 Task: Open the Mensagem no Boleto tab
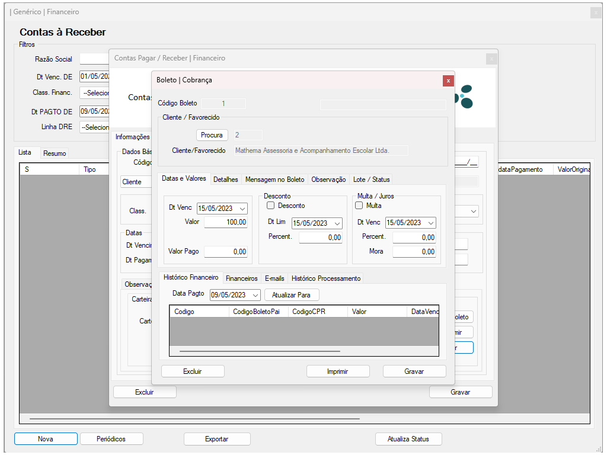point(274,180)
